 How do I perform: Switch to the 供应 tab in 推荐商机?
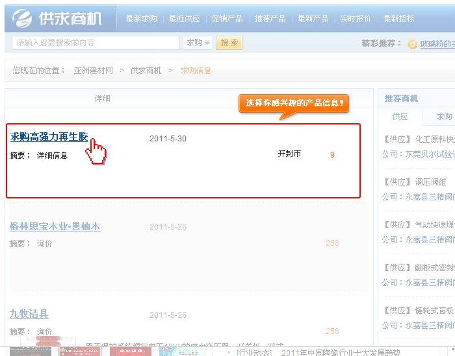pyautogui.click(x=400, y=117)
